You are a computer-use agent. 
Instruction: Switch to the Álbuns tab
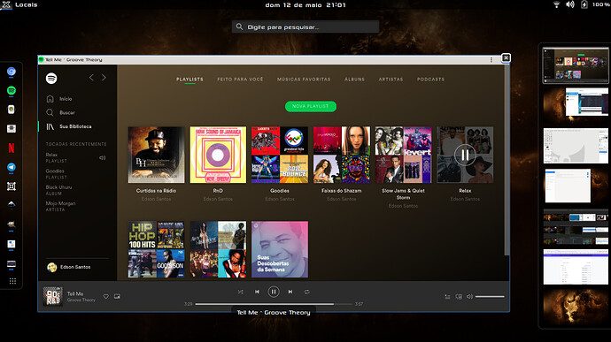coord(354,80)
